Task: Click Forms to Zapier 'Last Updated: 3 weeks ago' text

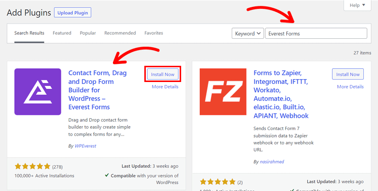Action: [335, 182]
